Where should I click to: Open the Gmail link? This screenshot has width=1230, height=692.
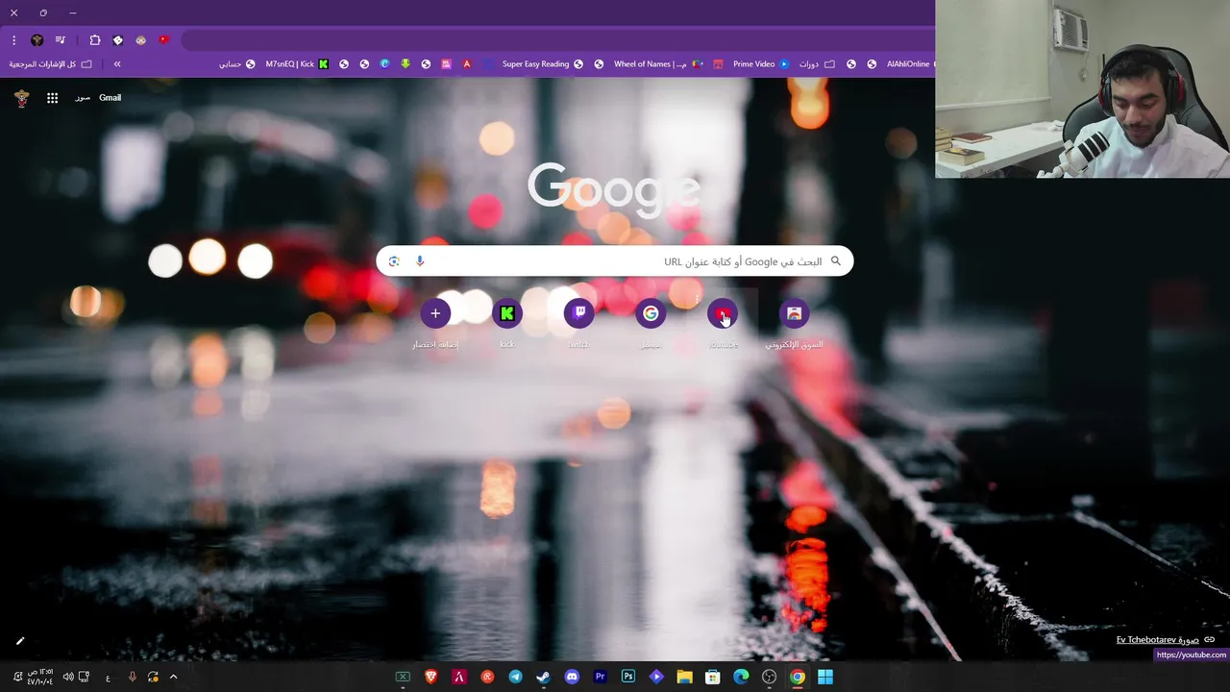tap(110, 98)
